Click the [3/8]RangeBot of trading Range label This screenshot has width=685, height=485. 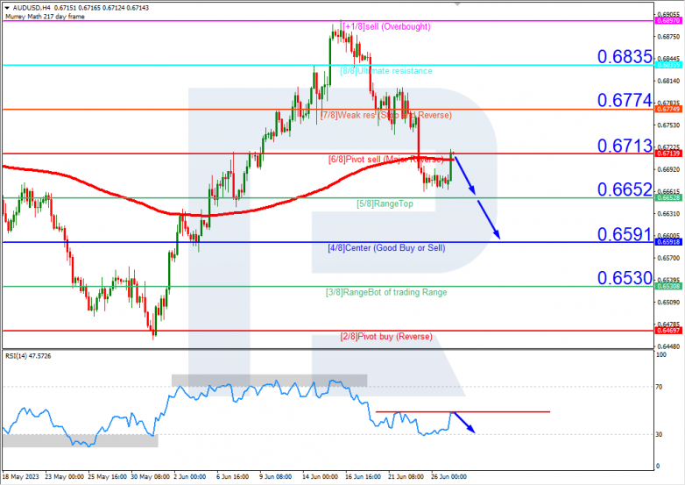(x=386, y=292)
